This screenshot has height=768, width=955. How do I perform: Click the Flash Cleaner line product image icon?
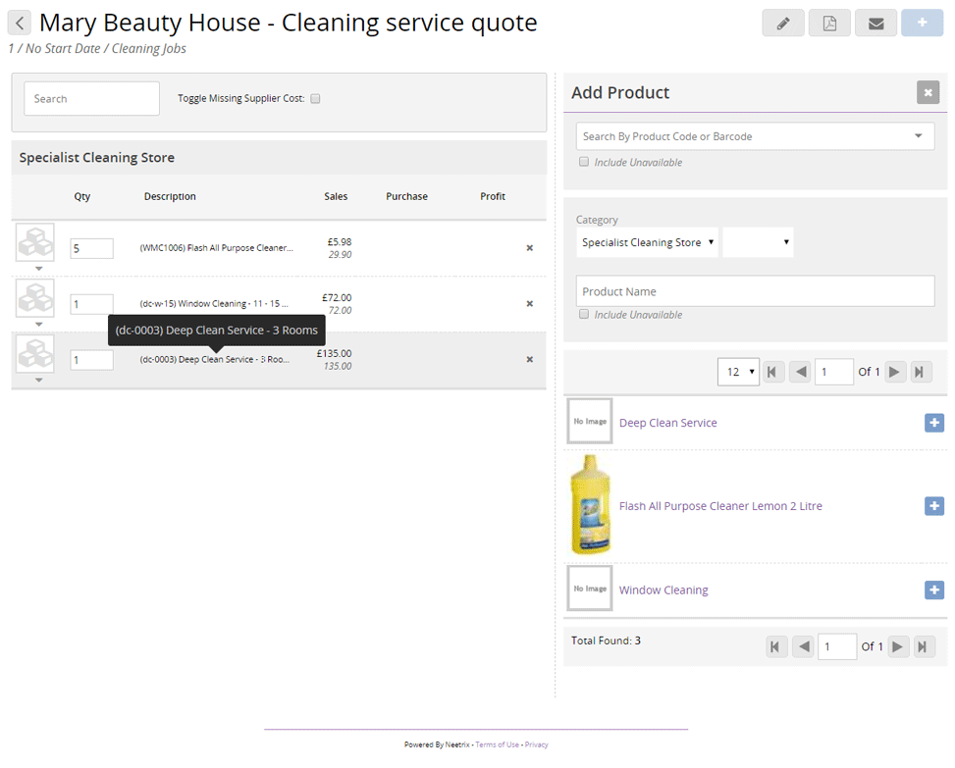[x=35, y=242]
